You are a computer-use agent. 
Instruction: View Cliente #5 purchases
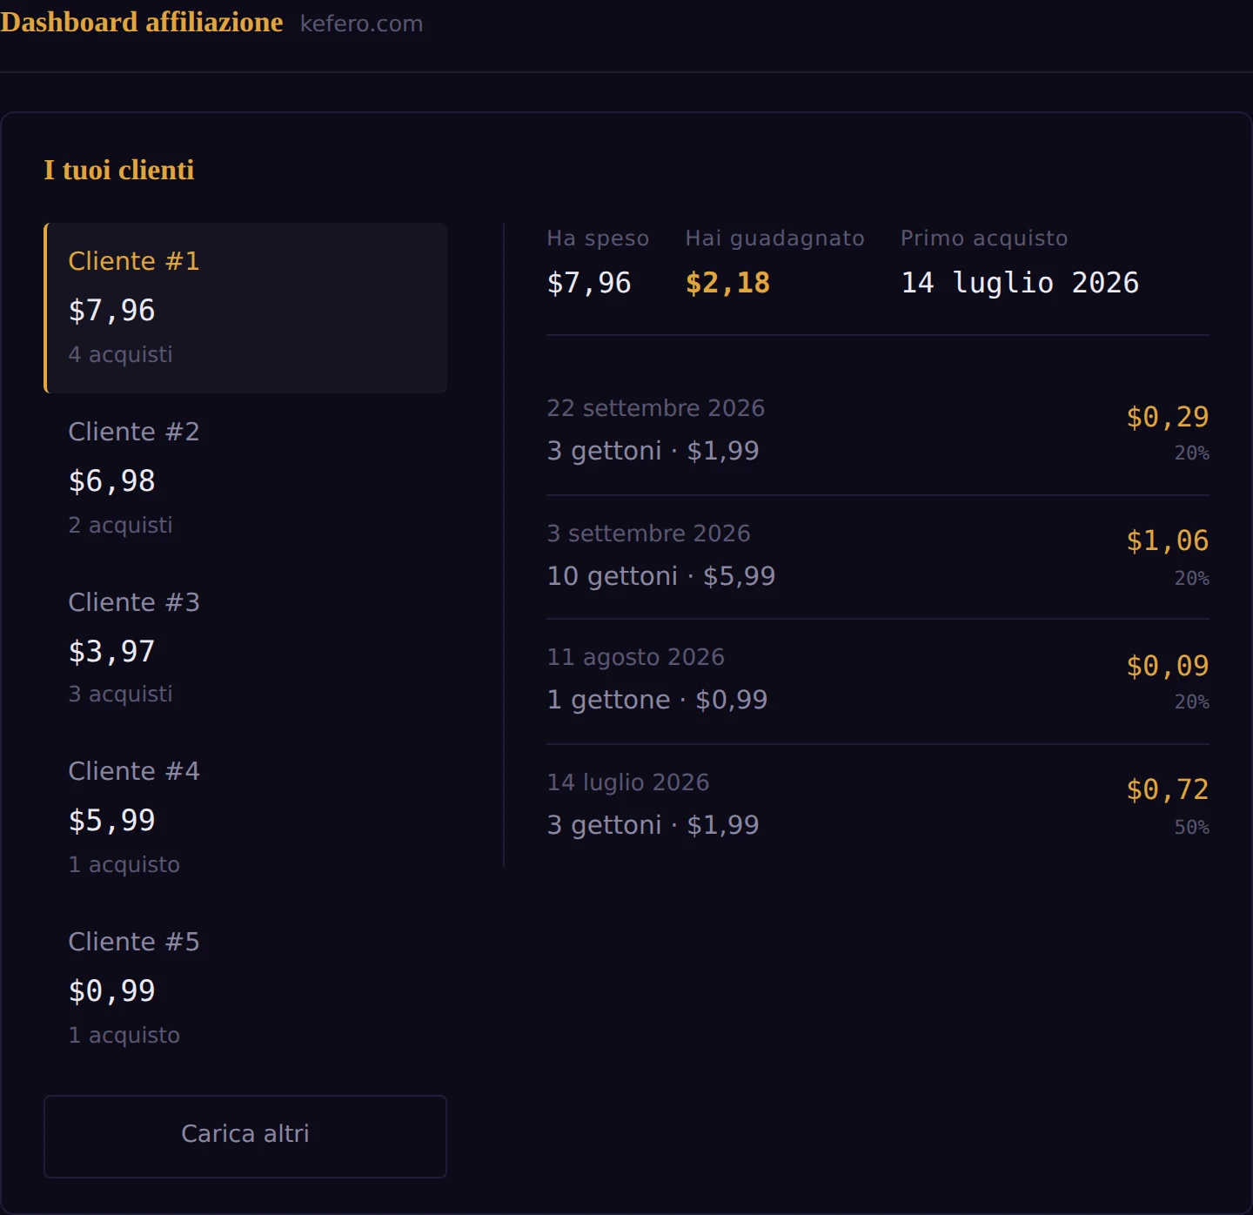pyautogui.click(x=245, y=989)
